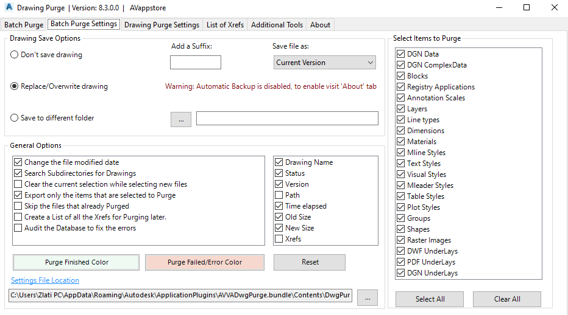Toggle Mleader Styles purge item
The width and height of the screenshot is (568, 315).
pos(400,185)
